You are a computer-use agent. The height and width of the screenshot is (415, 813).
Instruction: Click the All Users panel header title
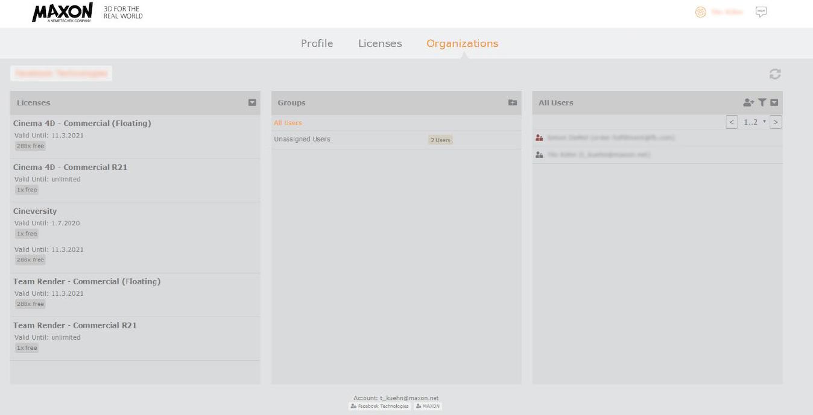pyautogui.click(x=555, y=103)
